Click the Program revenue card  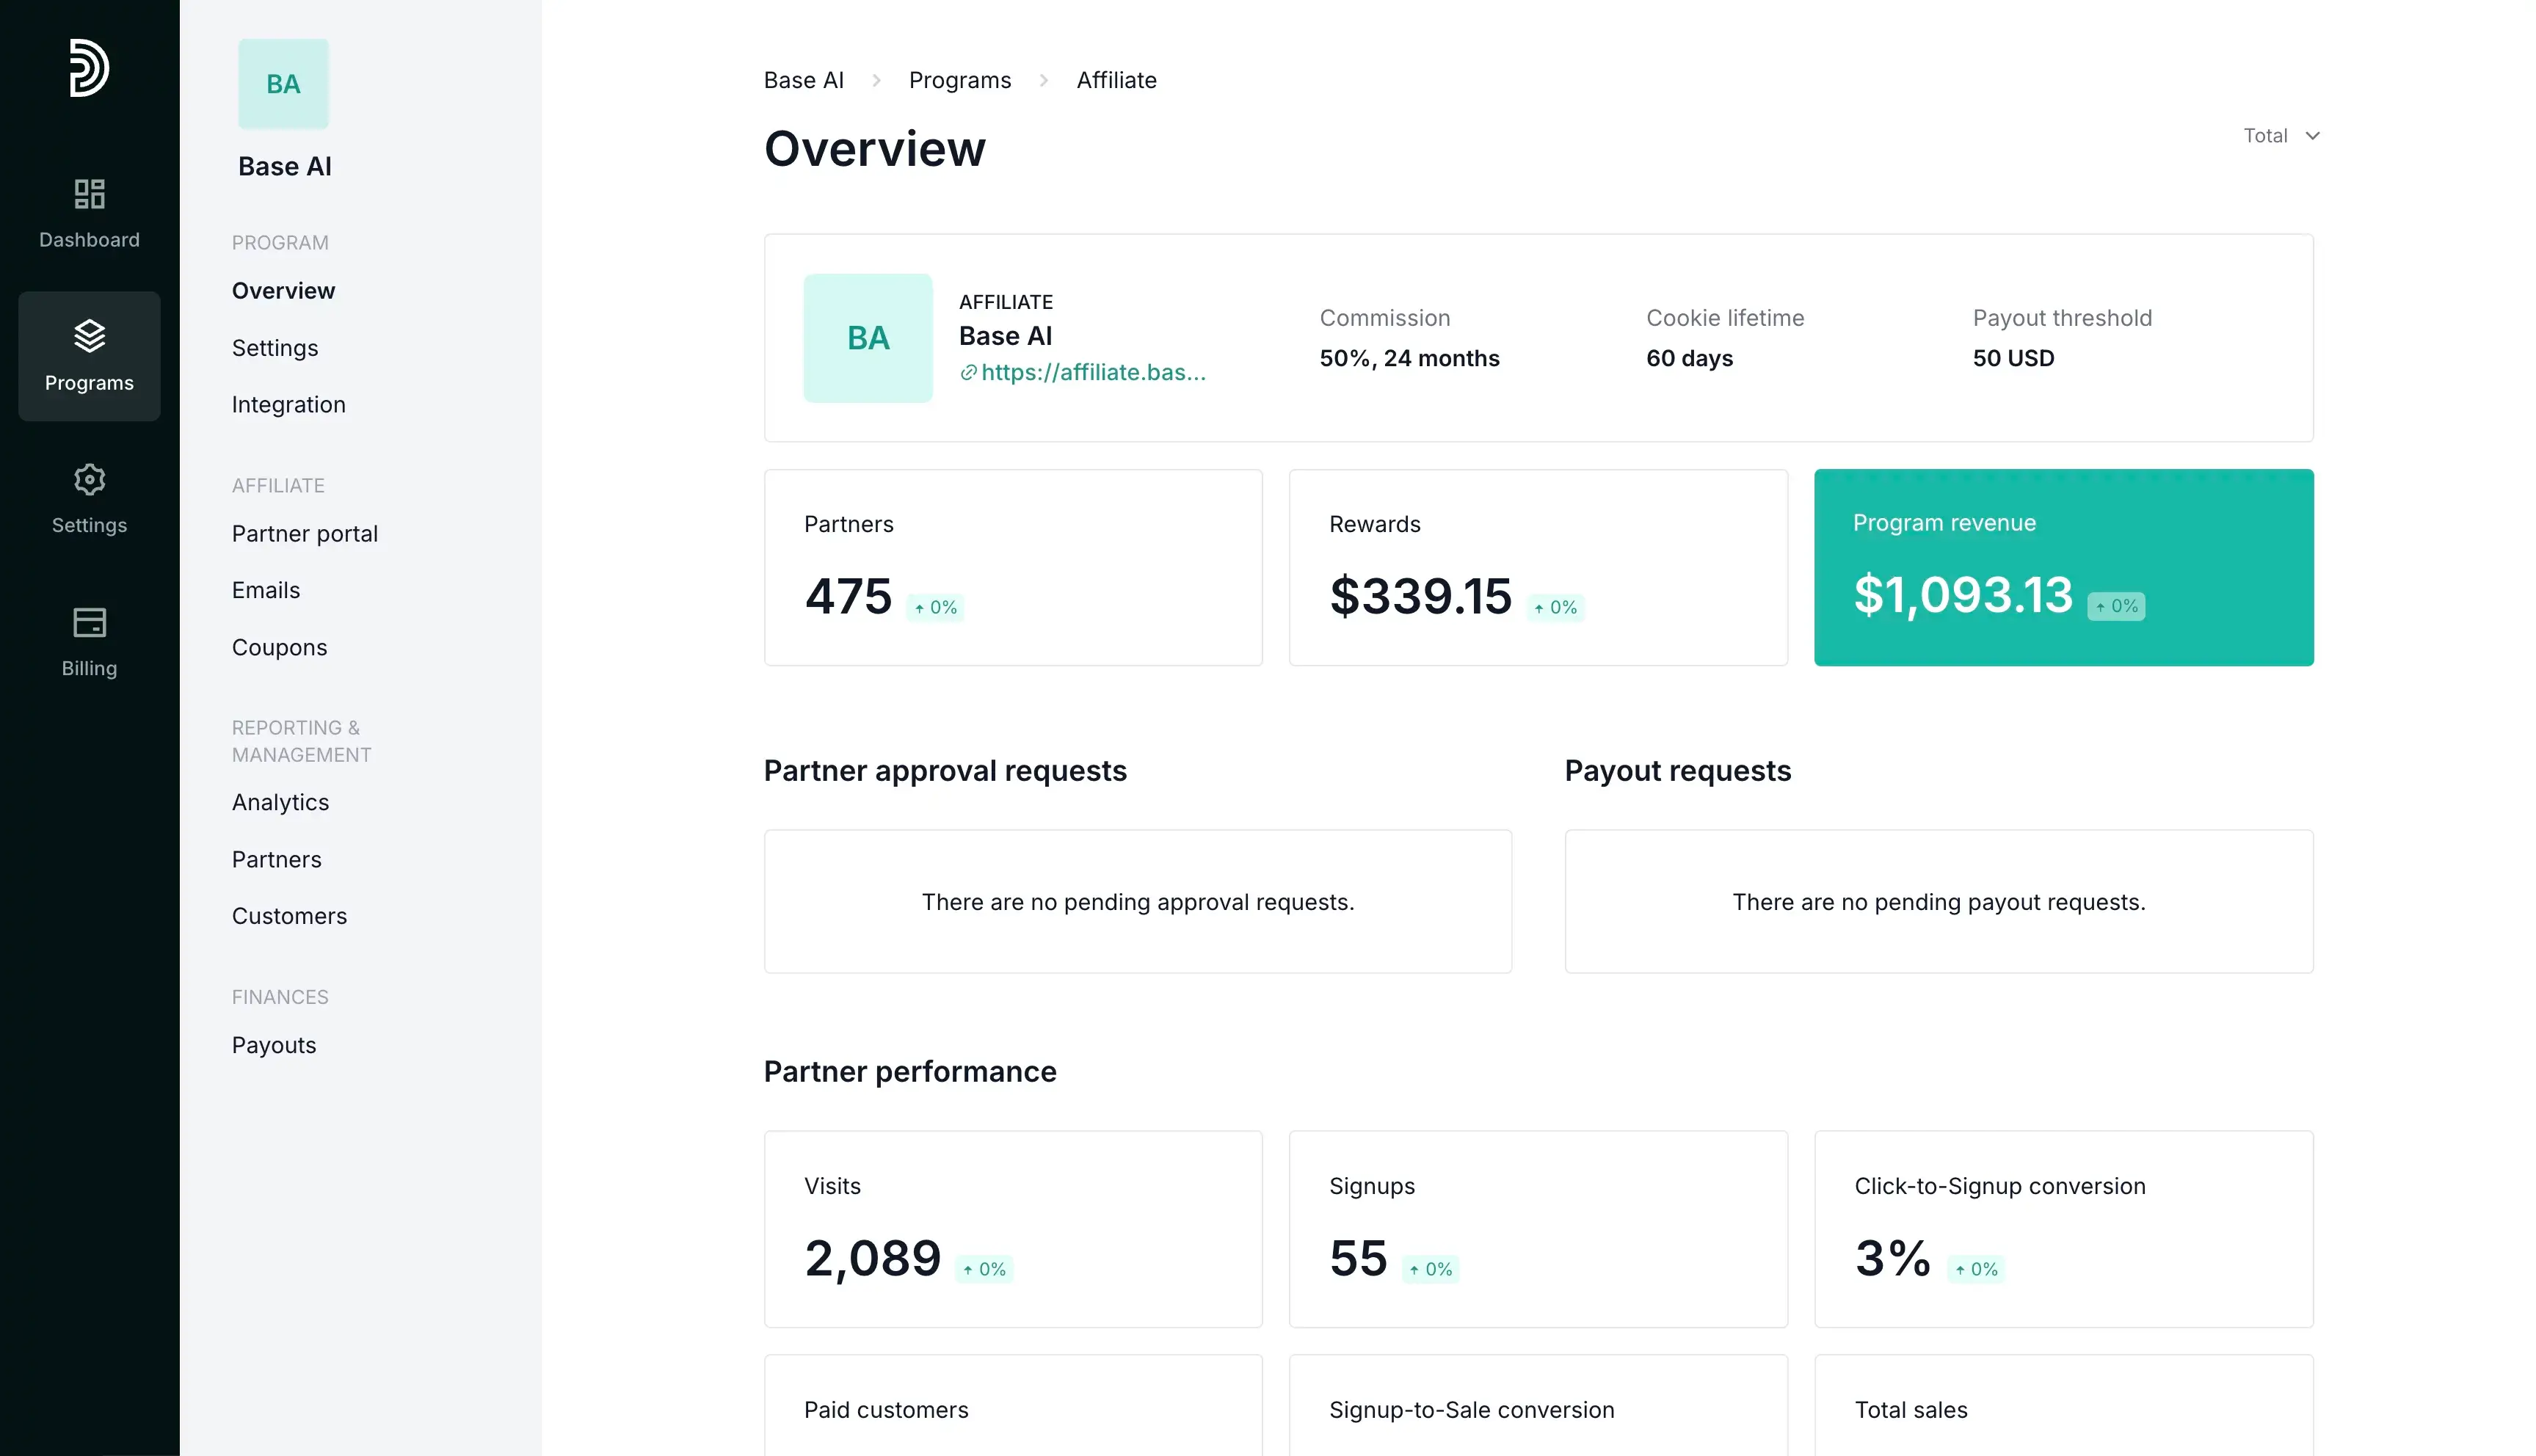point(2062,567)
